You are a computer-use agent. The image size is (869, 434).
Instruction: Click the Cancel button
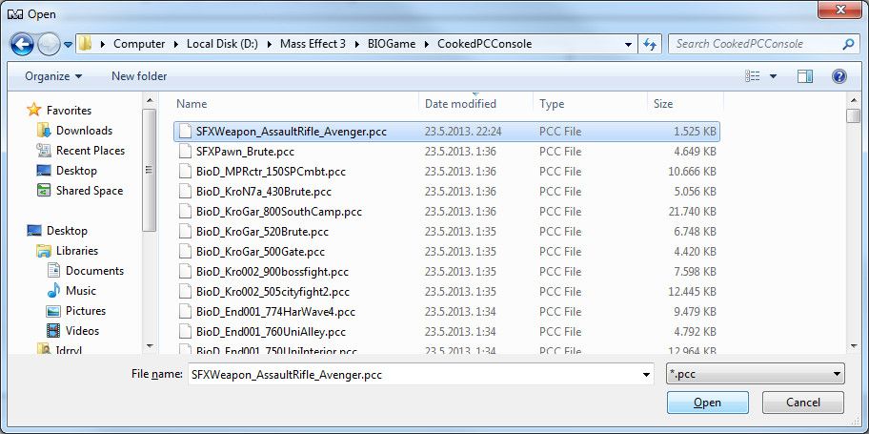[x=803, y=403]
